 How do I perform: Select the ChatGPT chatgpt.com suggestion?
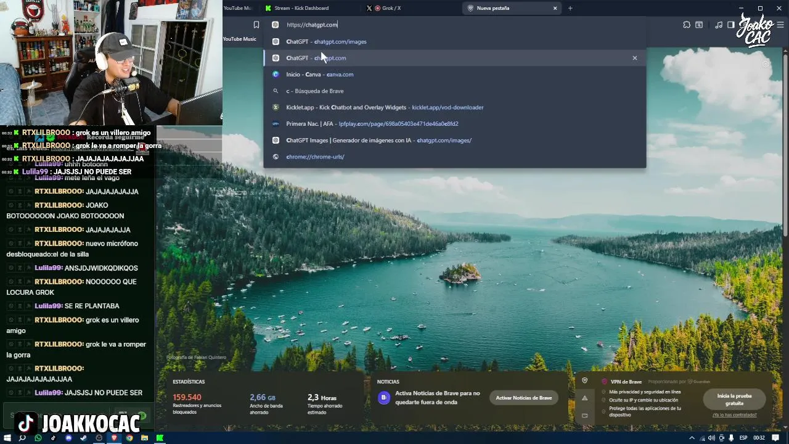pos(454,58)
